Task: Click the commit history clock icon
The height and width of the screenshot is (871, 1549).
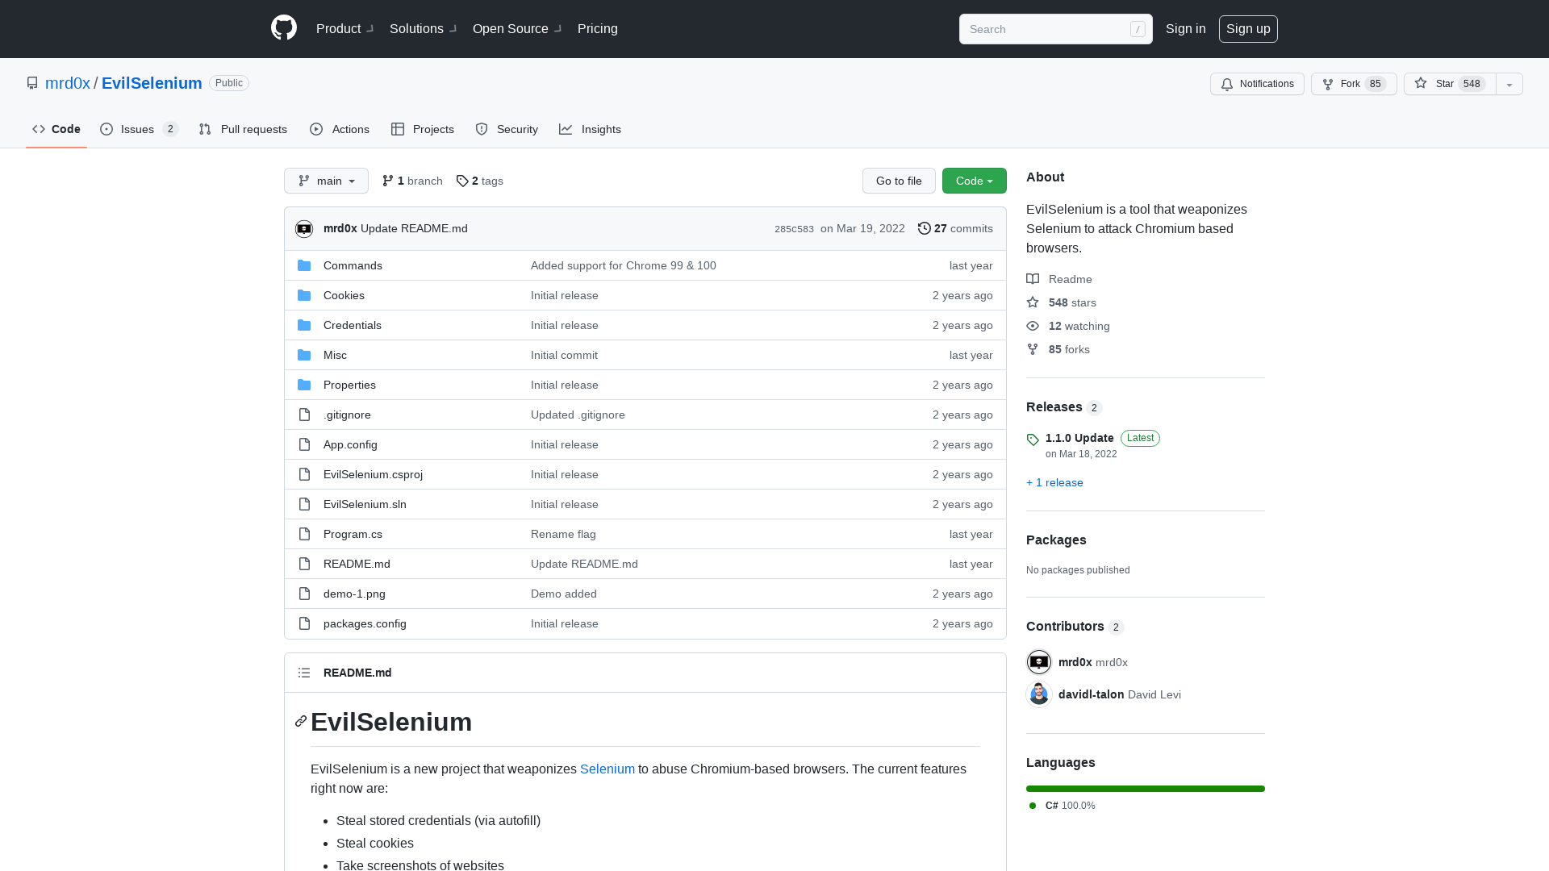Action: coord(925,228)
